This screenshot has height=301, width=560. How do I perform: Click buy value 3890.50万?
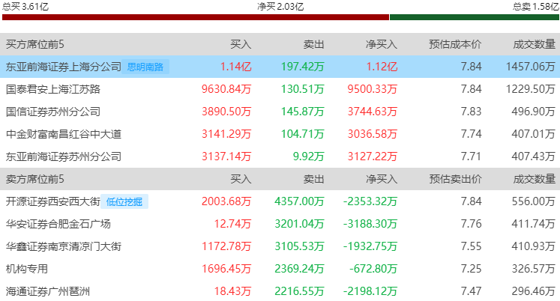226,112
